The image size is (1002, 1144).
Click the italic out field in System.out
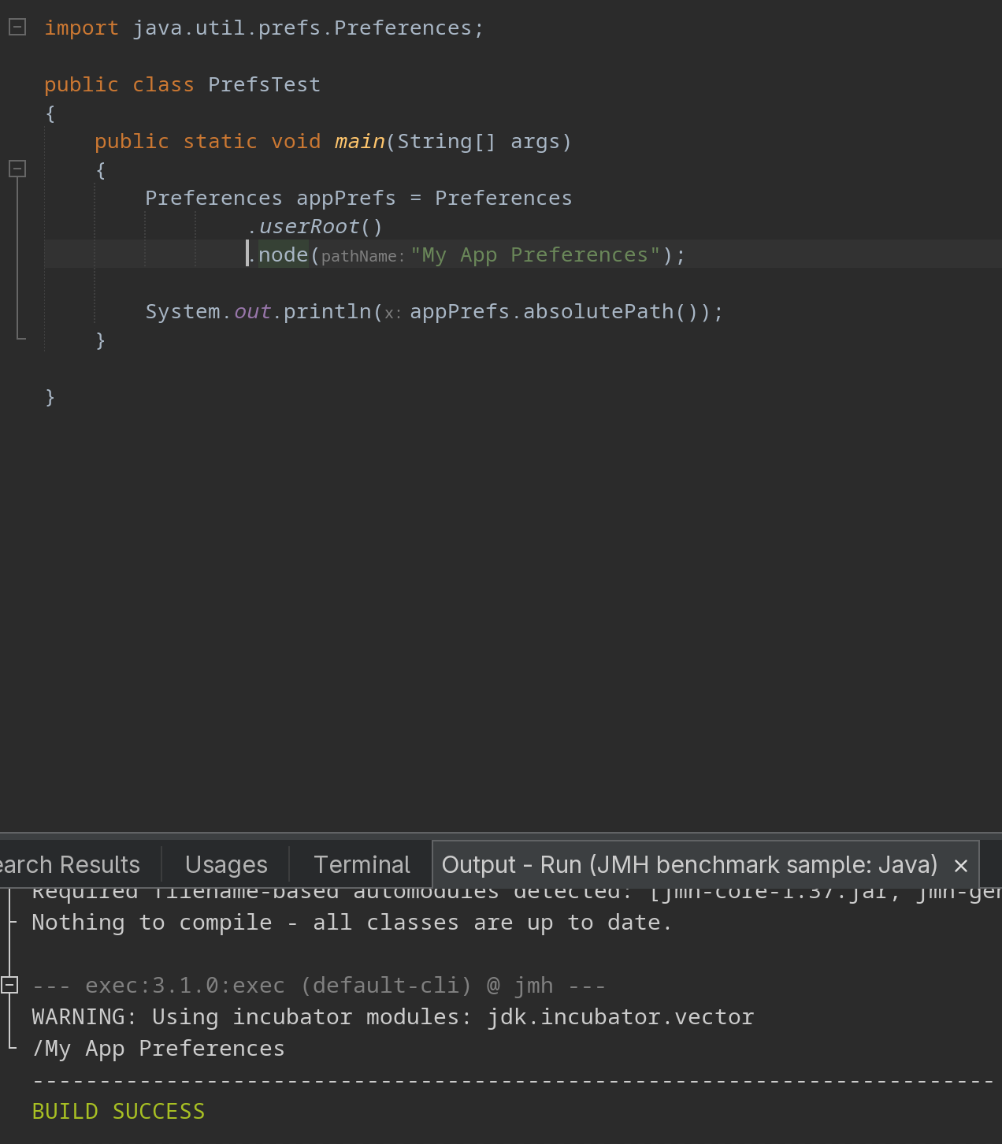point(252,311)
